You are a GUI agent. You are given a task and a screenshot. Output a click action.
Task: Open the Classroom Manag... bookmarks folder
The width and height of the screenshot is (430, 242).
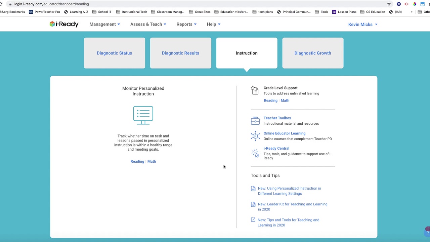(168, 12)
